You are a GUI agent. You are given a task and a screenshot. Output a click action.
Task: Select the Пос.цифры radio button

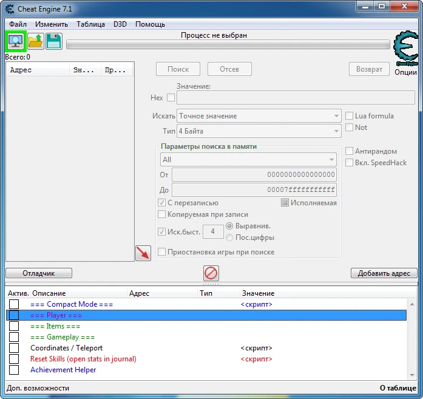click(229, 237)
